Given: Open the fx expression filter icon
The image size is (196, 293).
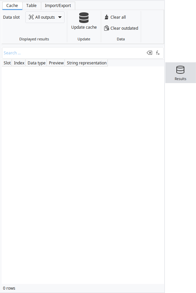Looking at the screenshot, I should coord(158,53).
